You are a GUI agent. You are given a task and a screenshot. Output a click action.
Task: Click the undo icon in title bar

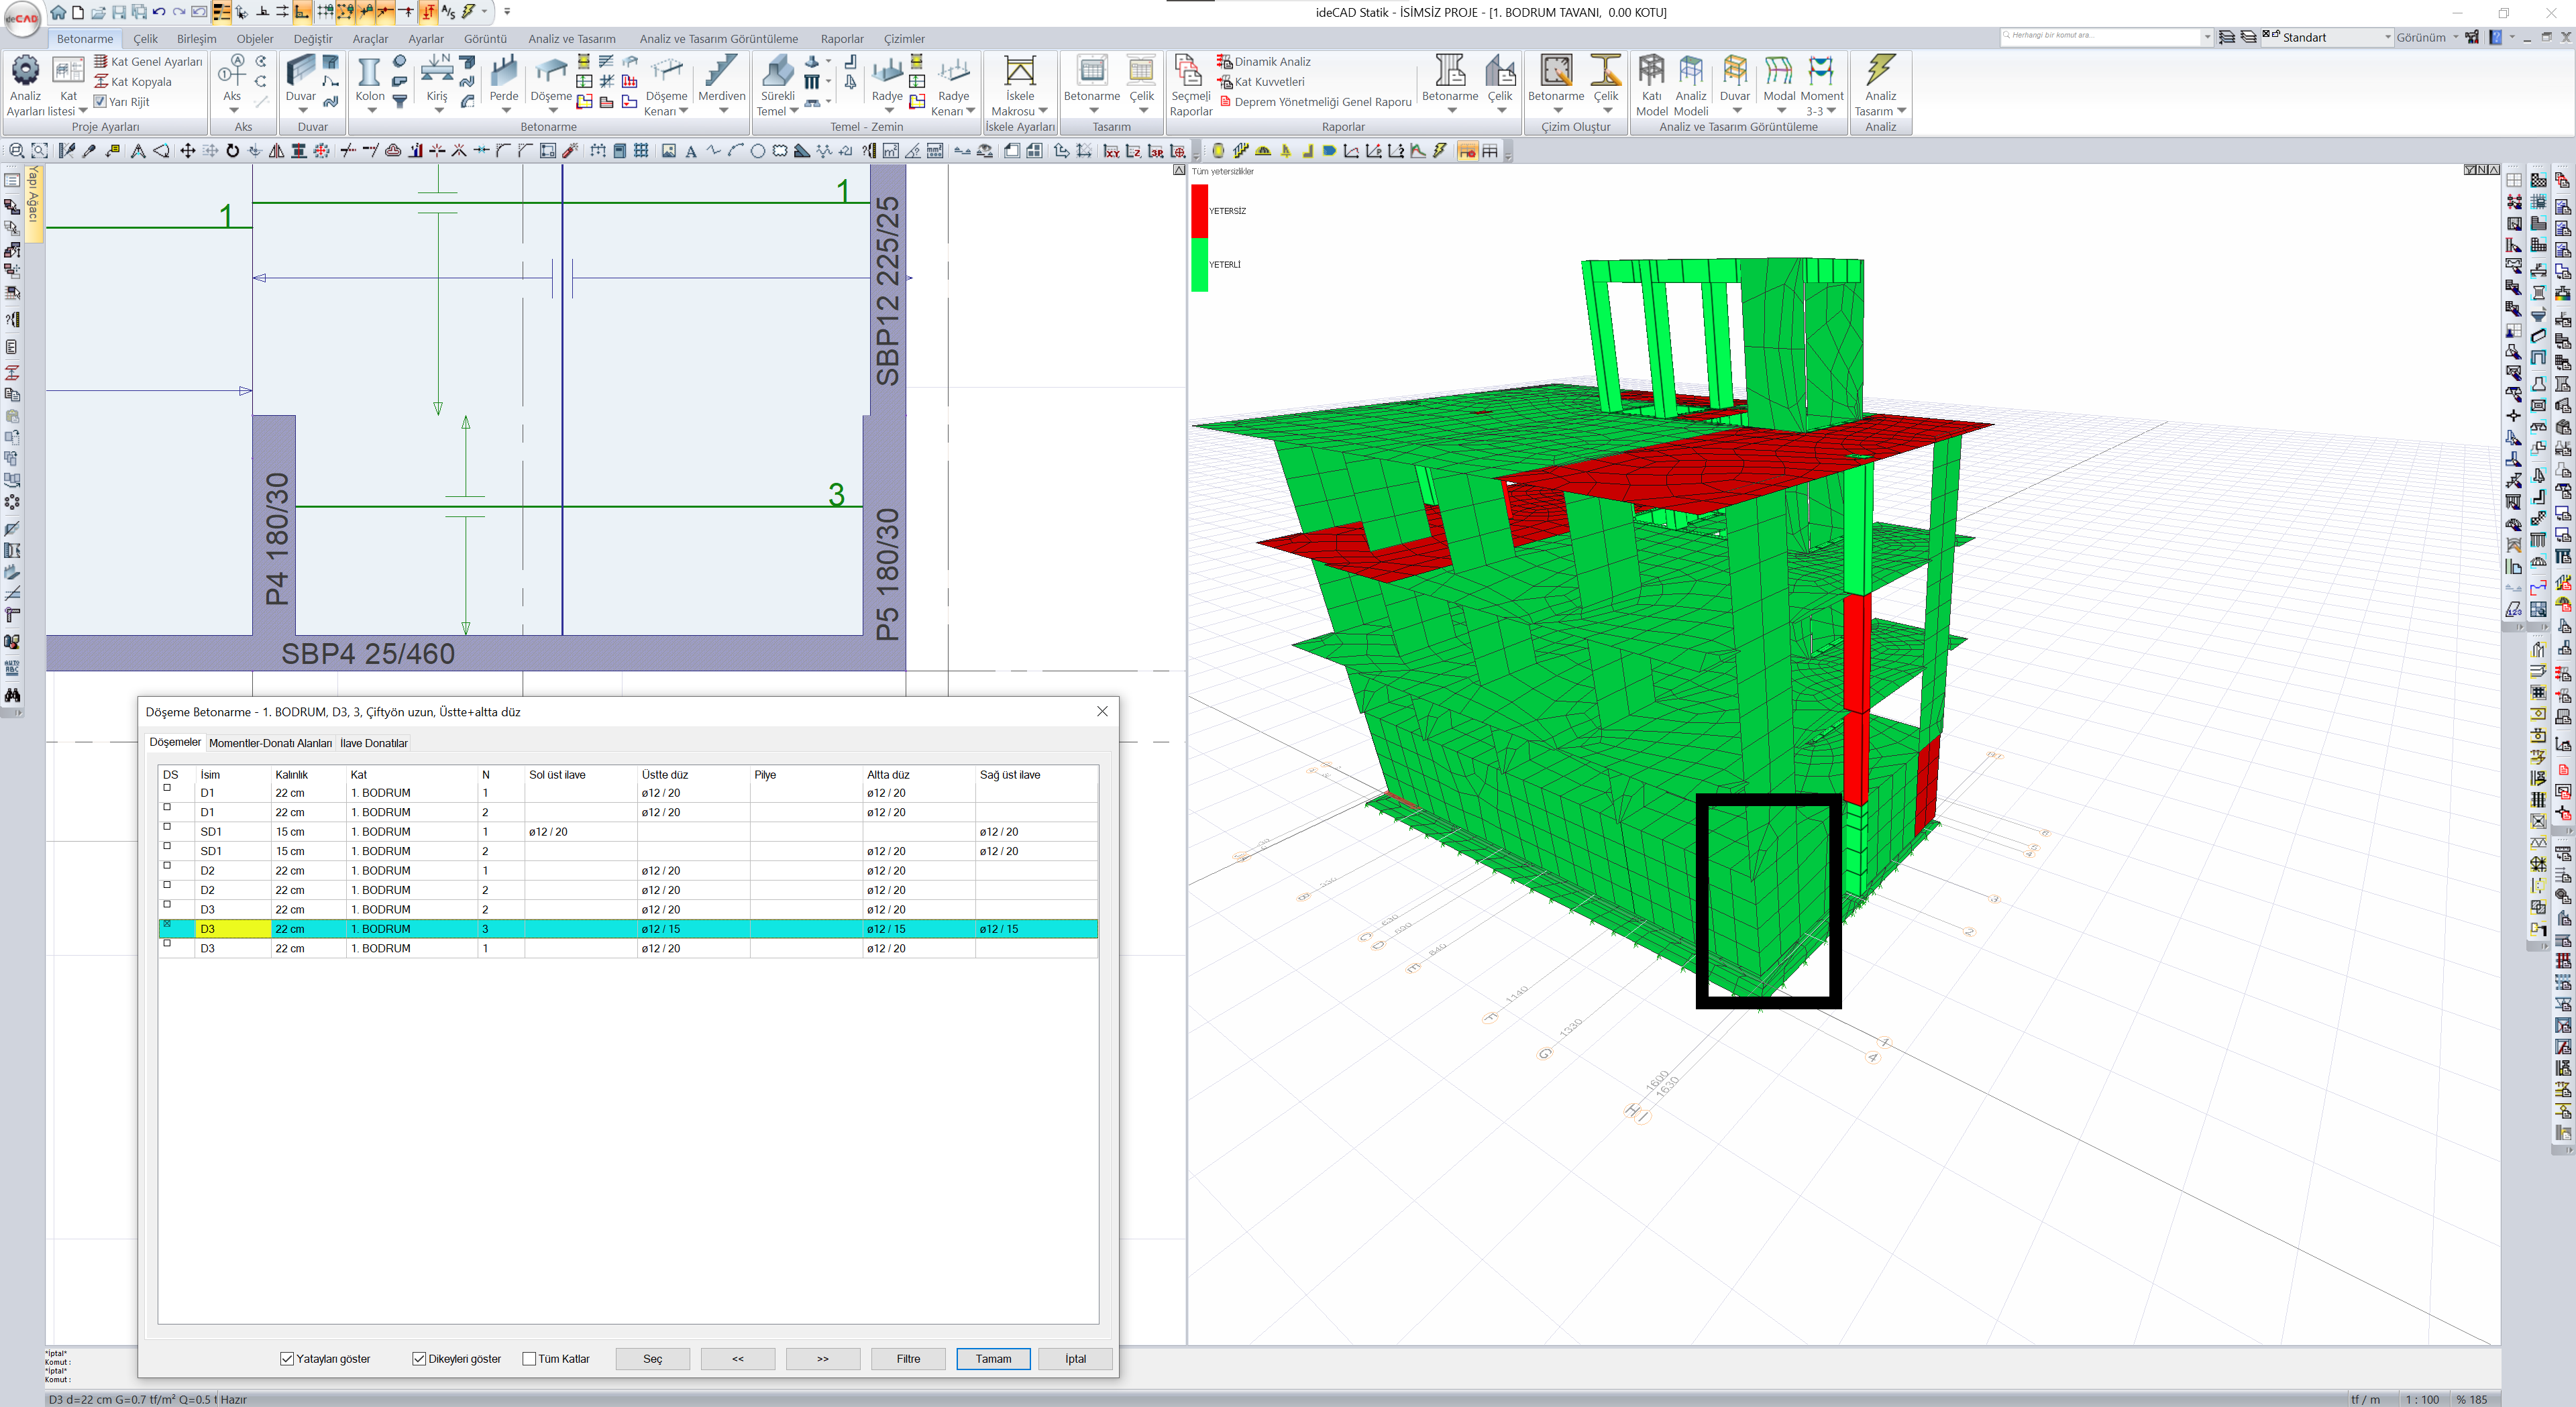(x=158, y=12)
